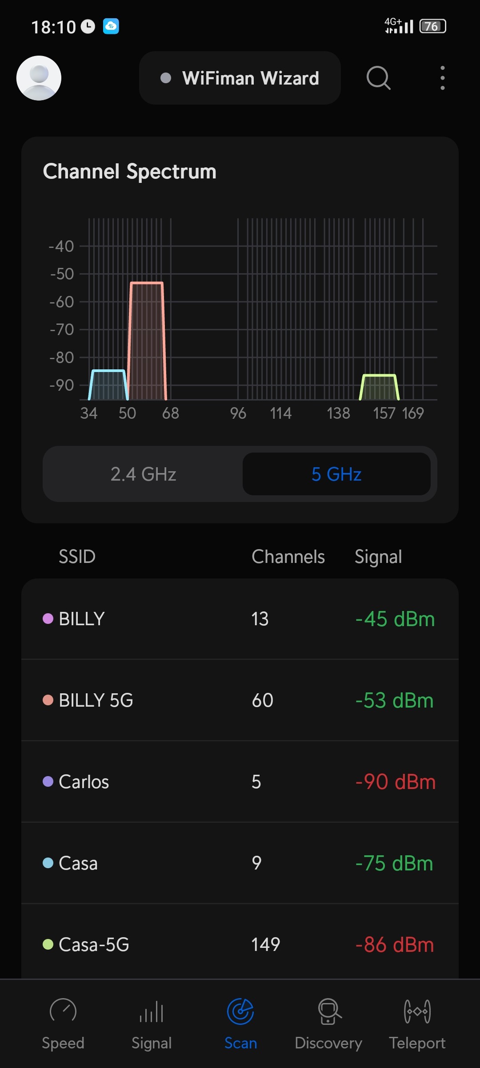Image resolution: width=480 pixels, height=1068 pixels.
Task: Open the WiFiman Wizard selector
Action: 240,78
